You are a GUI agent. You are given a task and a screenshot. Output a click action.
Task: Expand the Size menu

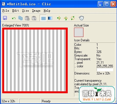point(25,11)
